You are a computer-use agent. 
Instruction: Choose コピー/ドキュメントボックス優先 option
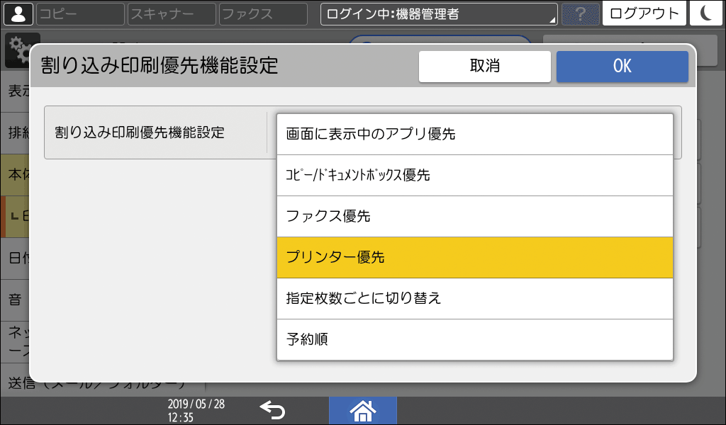(x=474, y=175)
